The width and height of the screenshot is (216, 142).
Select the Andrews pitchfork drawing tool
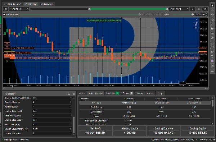click(x=212, y=33)
